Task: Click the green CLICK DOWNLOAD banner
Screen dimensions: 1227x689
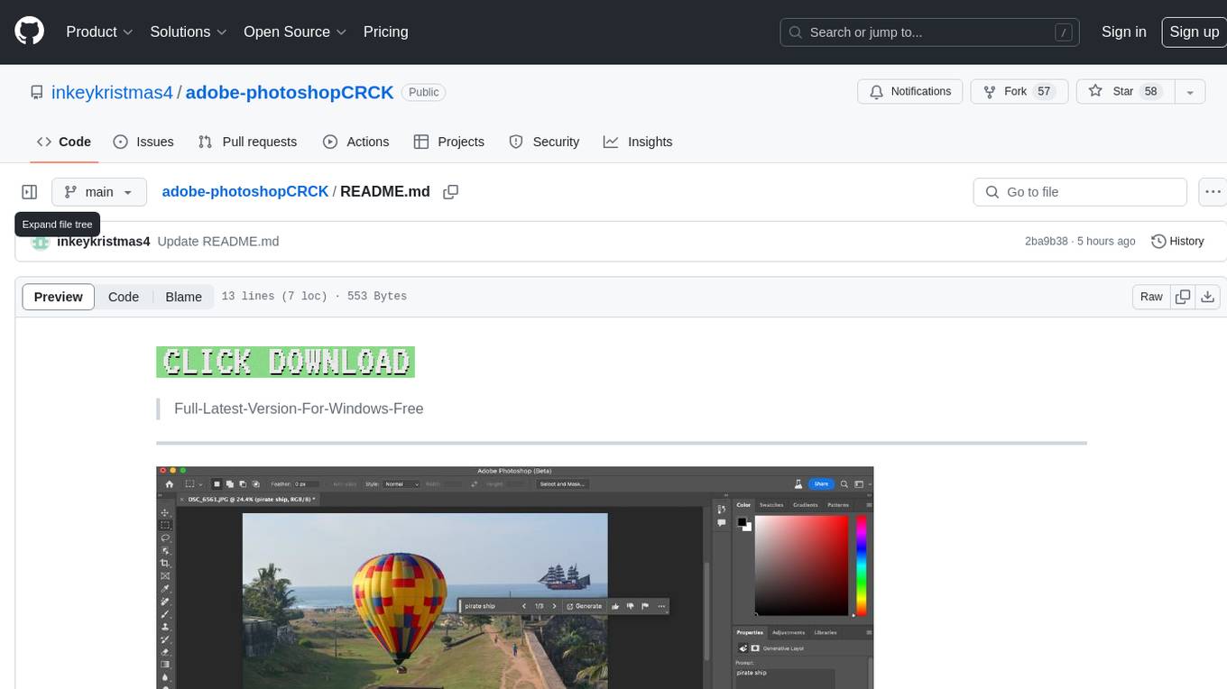Action: click(x=285, y=363)
